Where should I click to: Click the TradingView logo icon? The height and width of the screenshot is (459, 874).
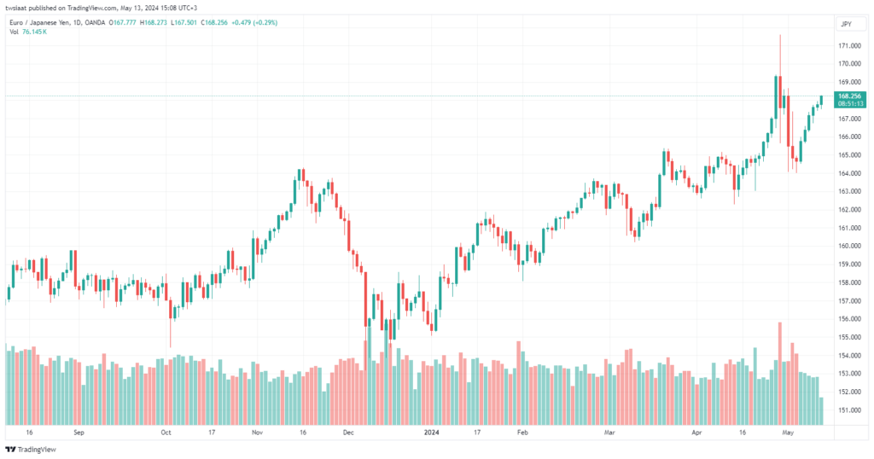pyautogui.click(x=10, y=450)
